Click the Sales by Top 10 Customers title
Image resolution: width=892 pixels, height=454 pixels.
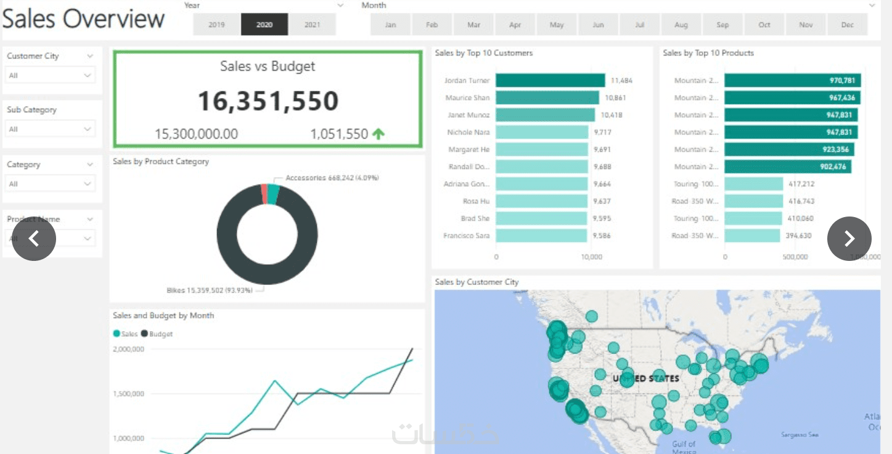[x=484, y=53]
